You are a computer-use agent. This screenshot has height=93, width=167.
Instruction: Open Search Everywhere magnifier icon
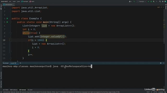point(160,2)
